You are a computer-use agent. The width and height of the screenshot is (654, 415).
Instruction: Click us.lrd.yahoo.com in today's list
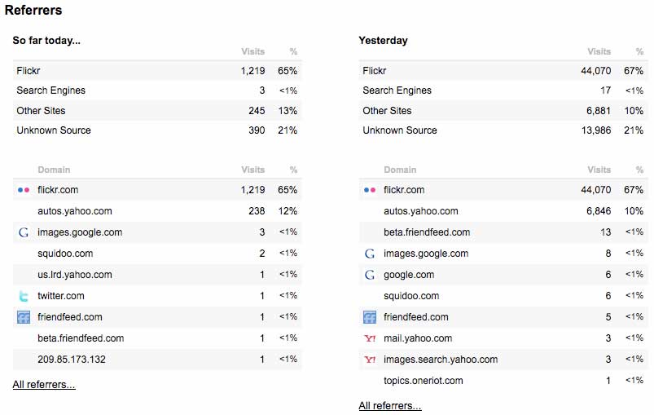coord(75,275)
